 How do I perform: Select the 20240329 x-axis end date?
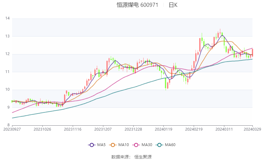252,129
